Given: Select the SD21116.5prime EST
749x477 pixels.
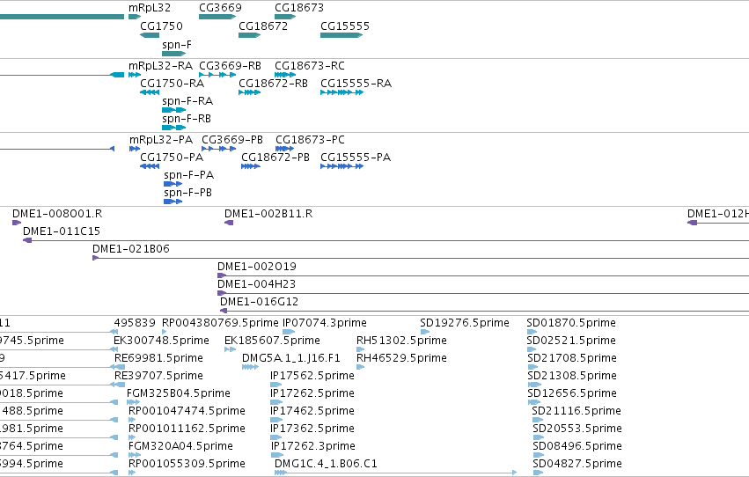Looking at the screenshot, I should (538, 420).
